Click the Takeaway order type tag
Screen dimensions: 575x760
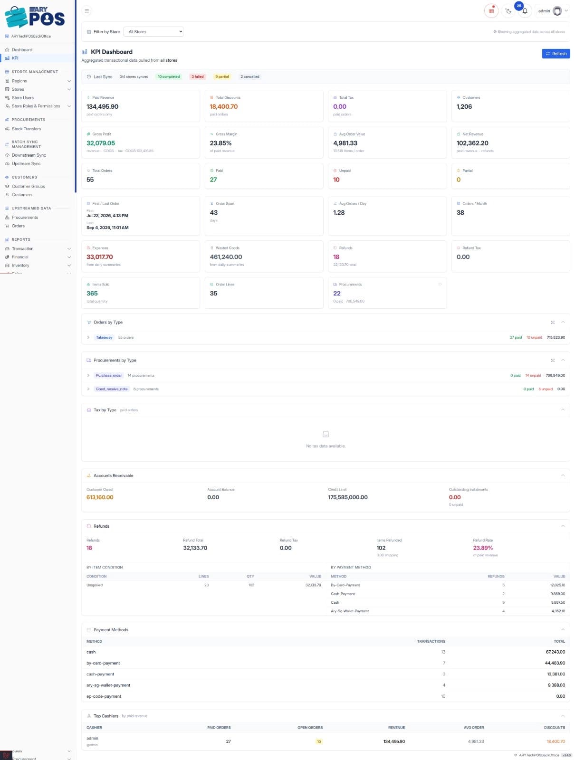coord(104,337)
